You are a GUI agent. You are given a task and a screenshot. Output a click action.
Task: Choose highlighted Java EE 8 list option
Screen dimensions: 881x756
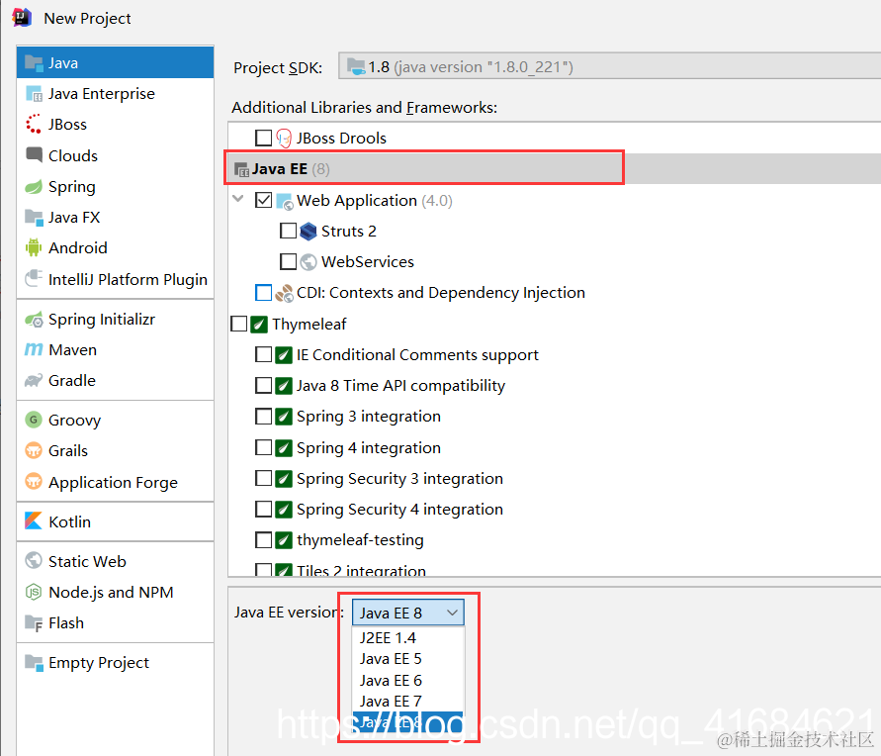pyautogui.click(x=408, y=722)
